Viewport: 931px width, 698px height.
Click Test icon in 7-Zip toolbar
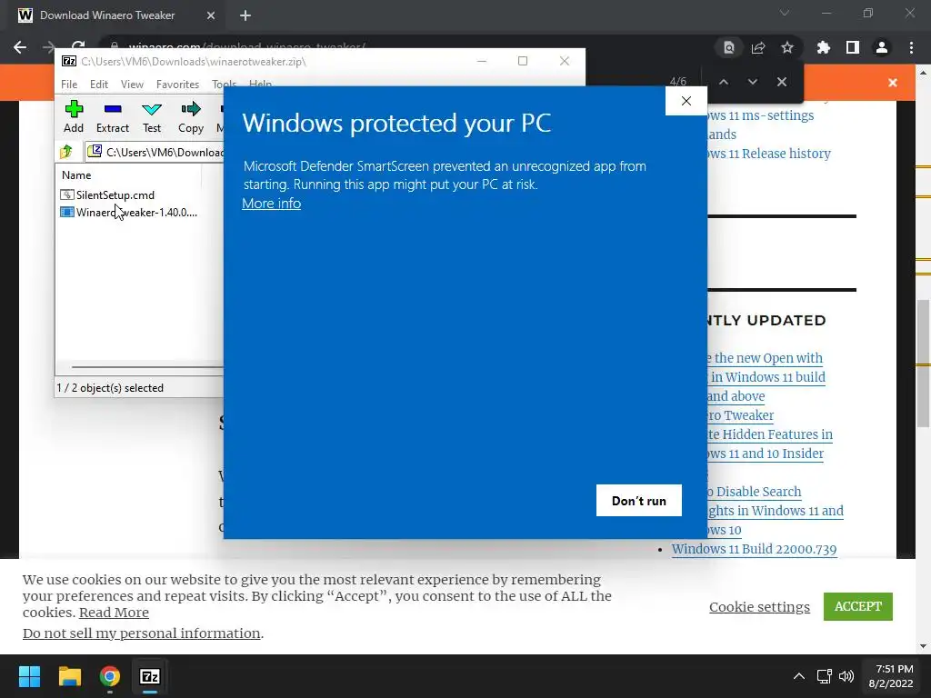click(x=152, y=116)
